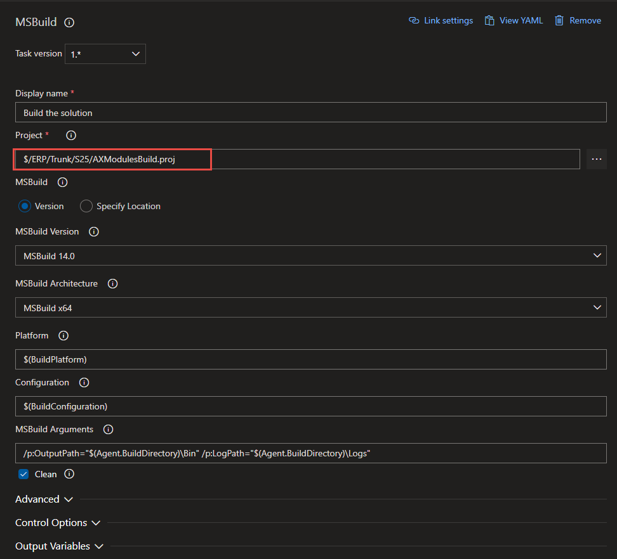This screenshot has width=617, height=559.
Task: Click the 'MSBuild Architecture' label
Action: point(56,284)
